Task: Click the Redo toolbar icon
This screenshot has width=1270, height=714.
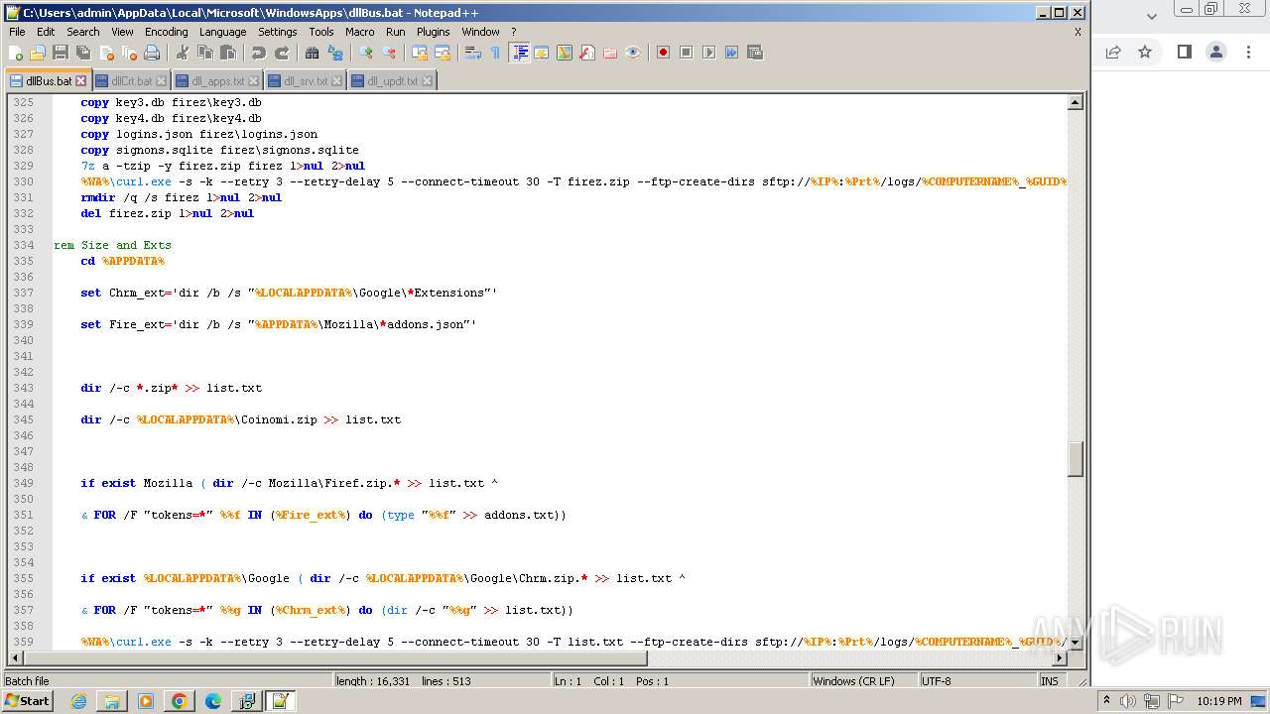Action: [x=282, y=53]
